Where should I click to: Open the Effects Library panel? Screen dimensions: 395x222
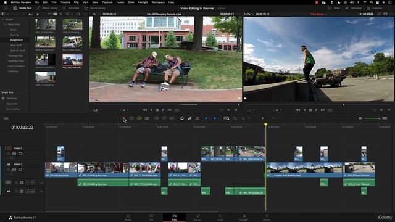(x=47, y=8)
